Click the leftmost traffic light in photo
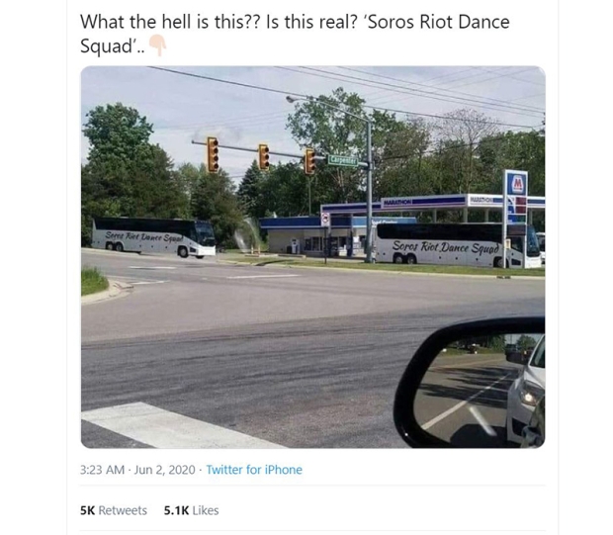 [213, 155]
